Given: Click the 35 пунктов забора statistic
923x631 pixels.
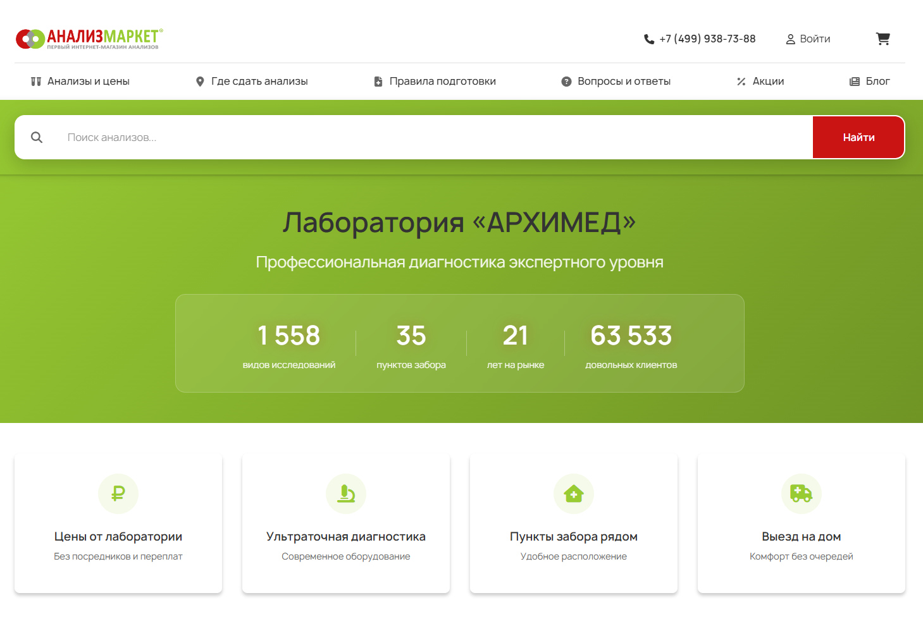Looking at the screenshot, I should tap(411, 345).
